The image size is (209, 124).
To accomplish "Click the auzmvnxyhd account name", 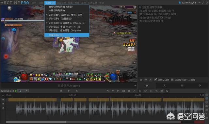I will click(189, 3).
